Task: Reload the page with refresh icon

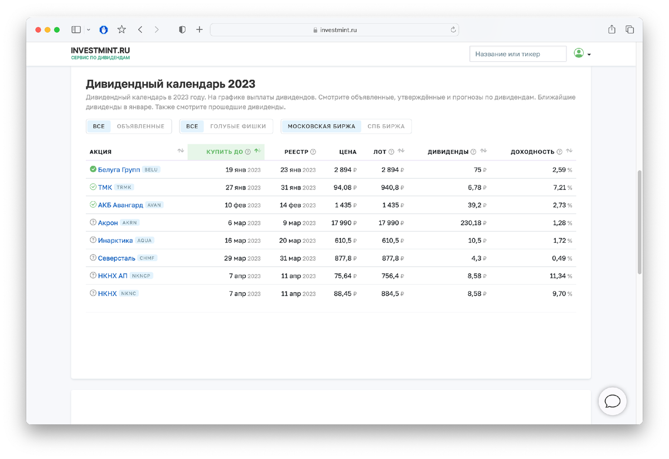Action: tap(453, 30)
